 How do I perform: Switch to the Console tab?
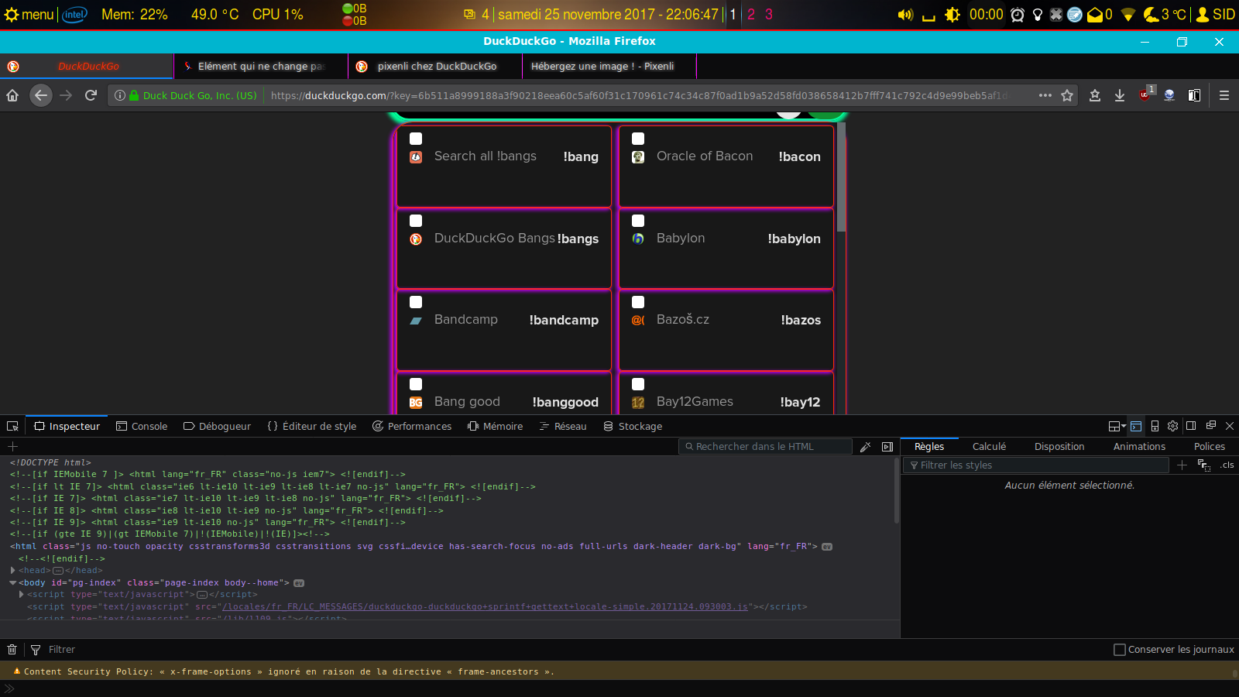click(142, 427)
